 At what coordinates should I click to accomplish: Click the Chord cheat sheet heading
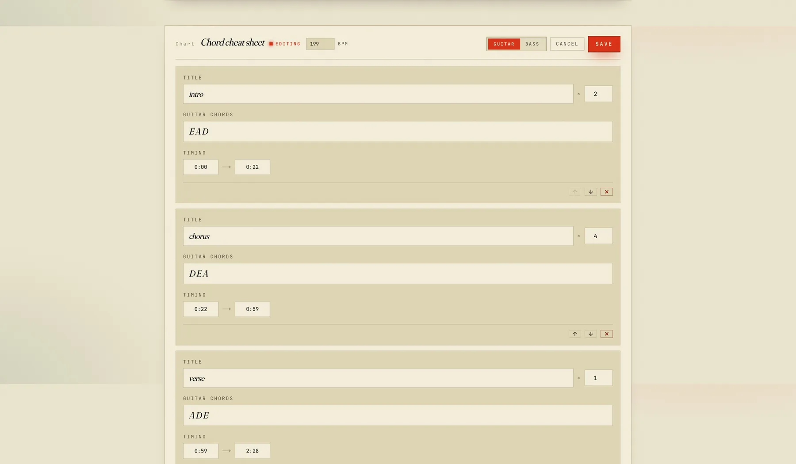(233, 42)
